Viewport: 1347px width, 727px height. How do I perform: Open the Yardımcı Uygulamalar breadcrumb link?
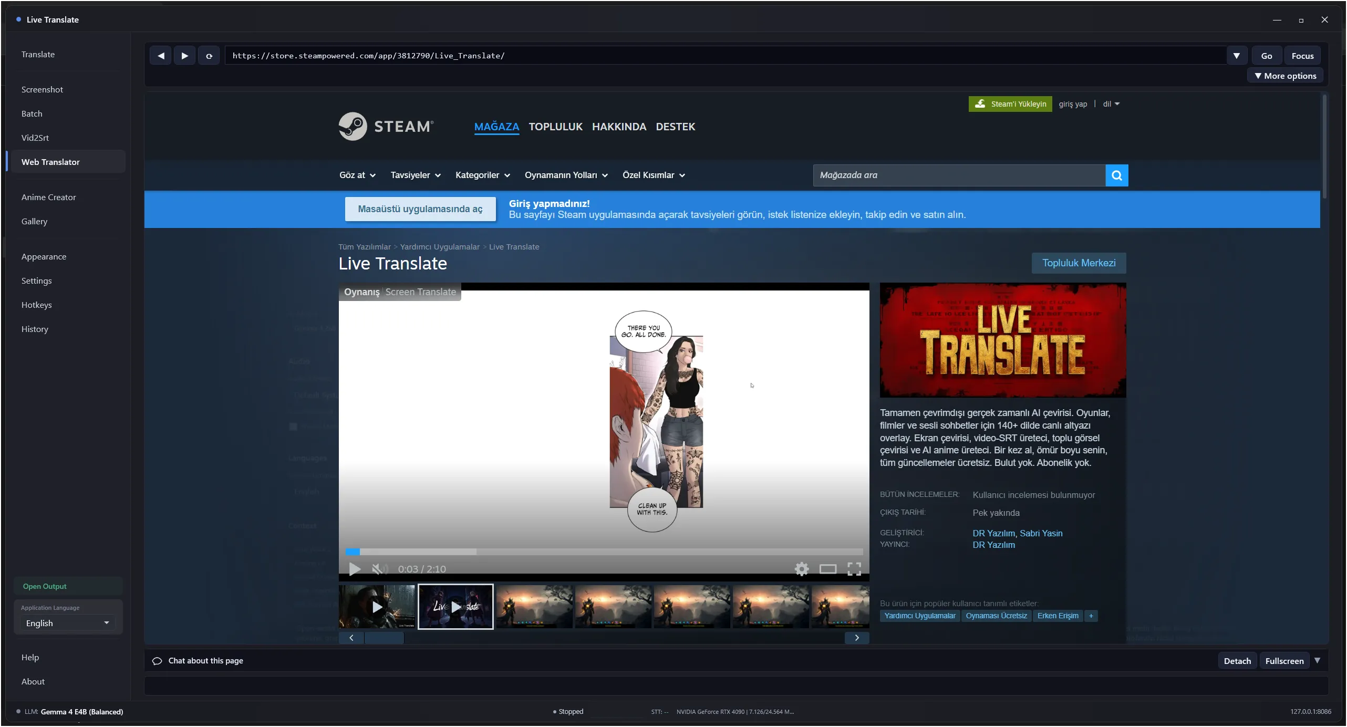(x=440, y=247)
